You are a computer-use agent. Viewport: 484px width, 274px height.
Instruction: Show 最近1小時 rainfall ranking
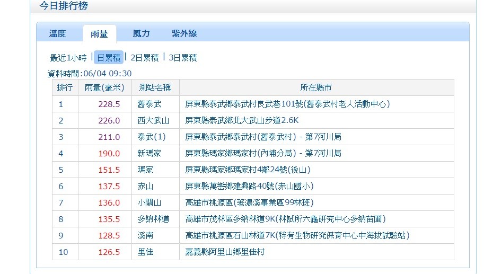tap(68, 58)
